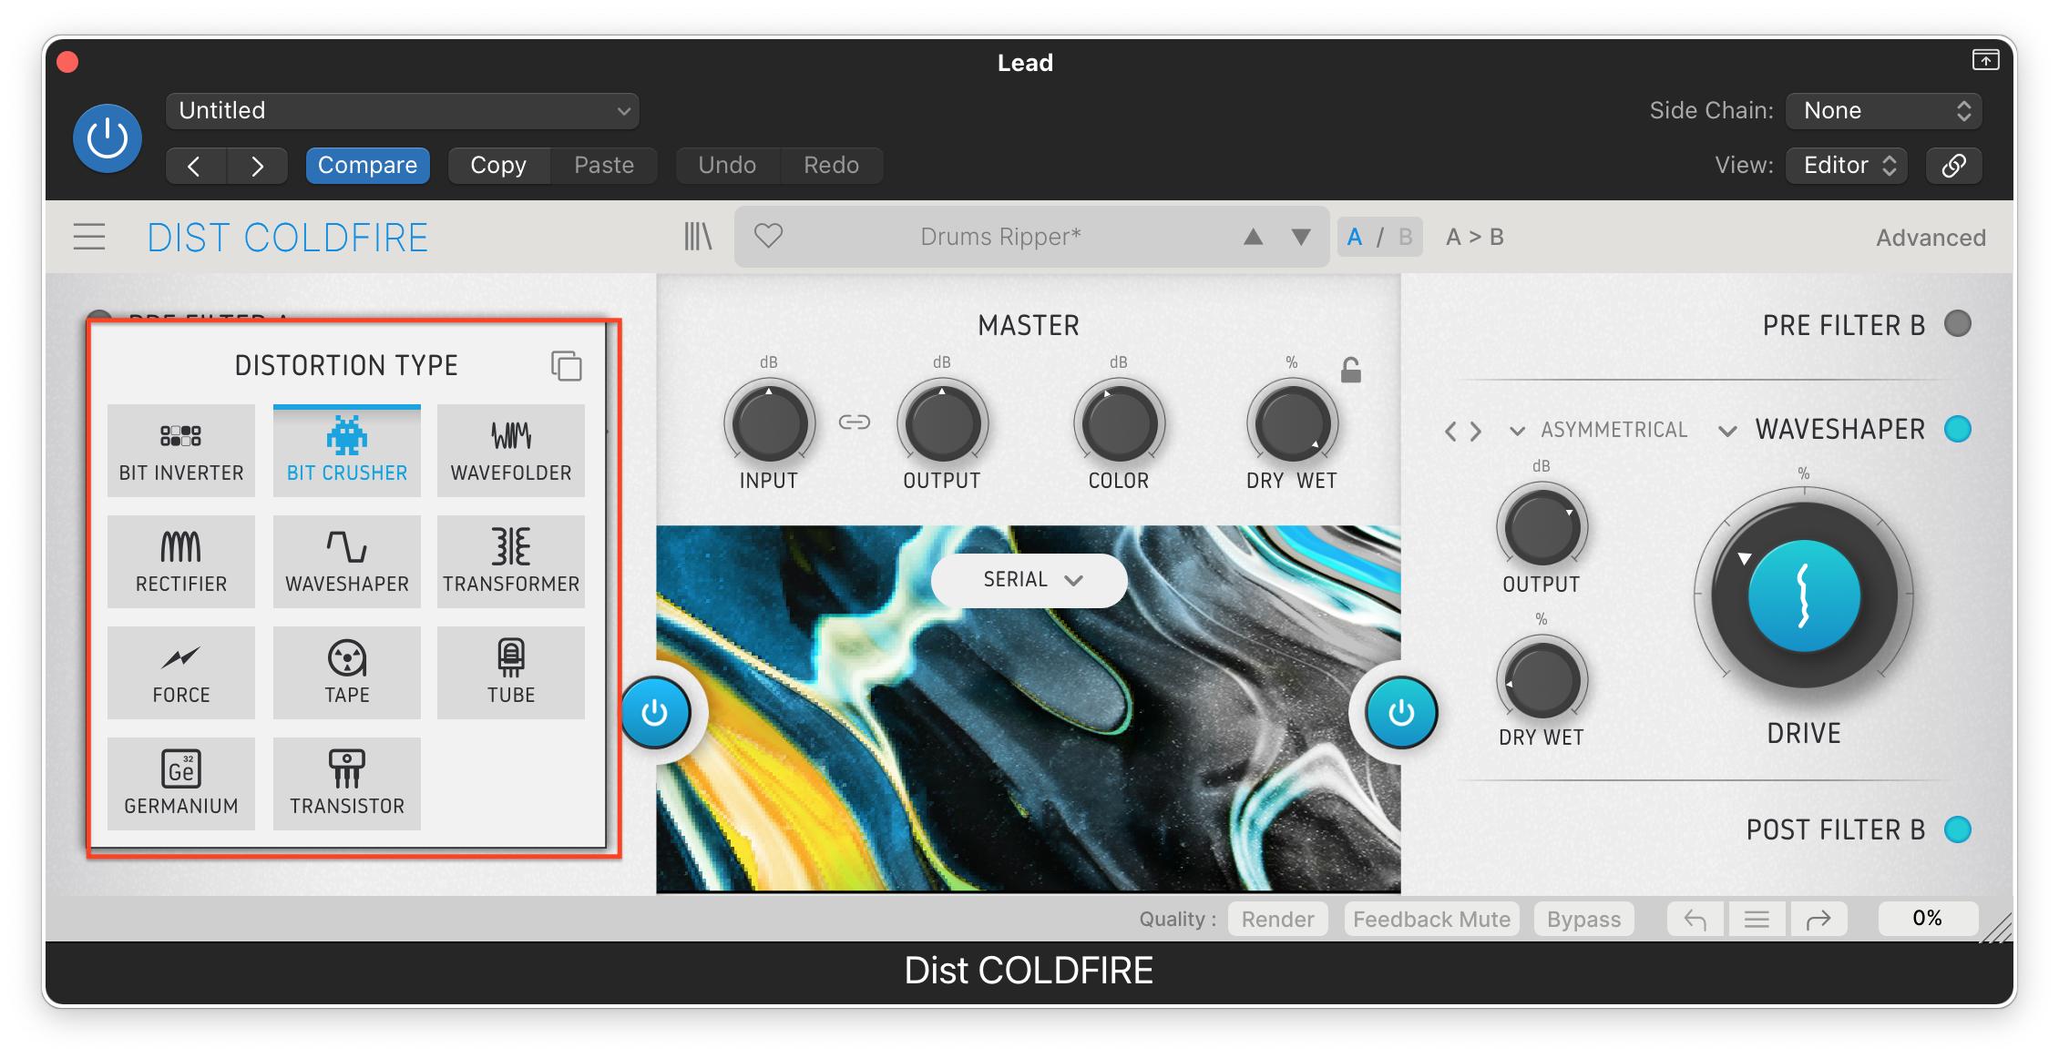This screenshot has width=2059, height=1058.
Task: Open the Side Chain None dropdown
Action: click(1883, 111)
